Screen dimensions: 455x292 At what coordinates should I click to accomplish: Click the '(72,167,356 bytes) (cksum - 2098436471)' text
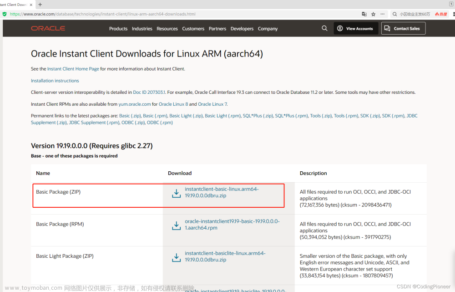pyautogui.click(x=346, y=205)
